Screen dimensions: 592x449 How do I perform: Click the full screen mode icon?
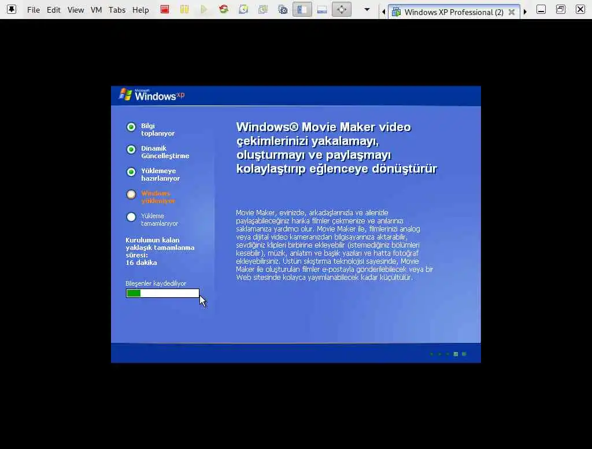point(341,9)
